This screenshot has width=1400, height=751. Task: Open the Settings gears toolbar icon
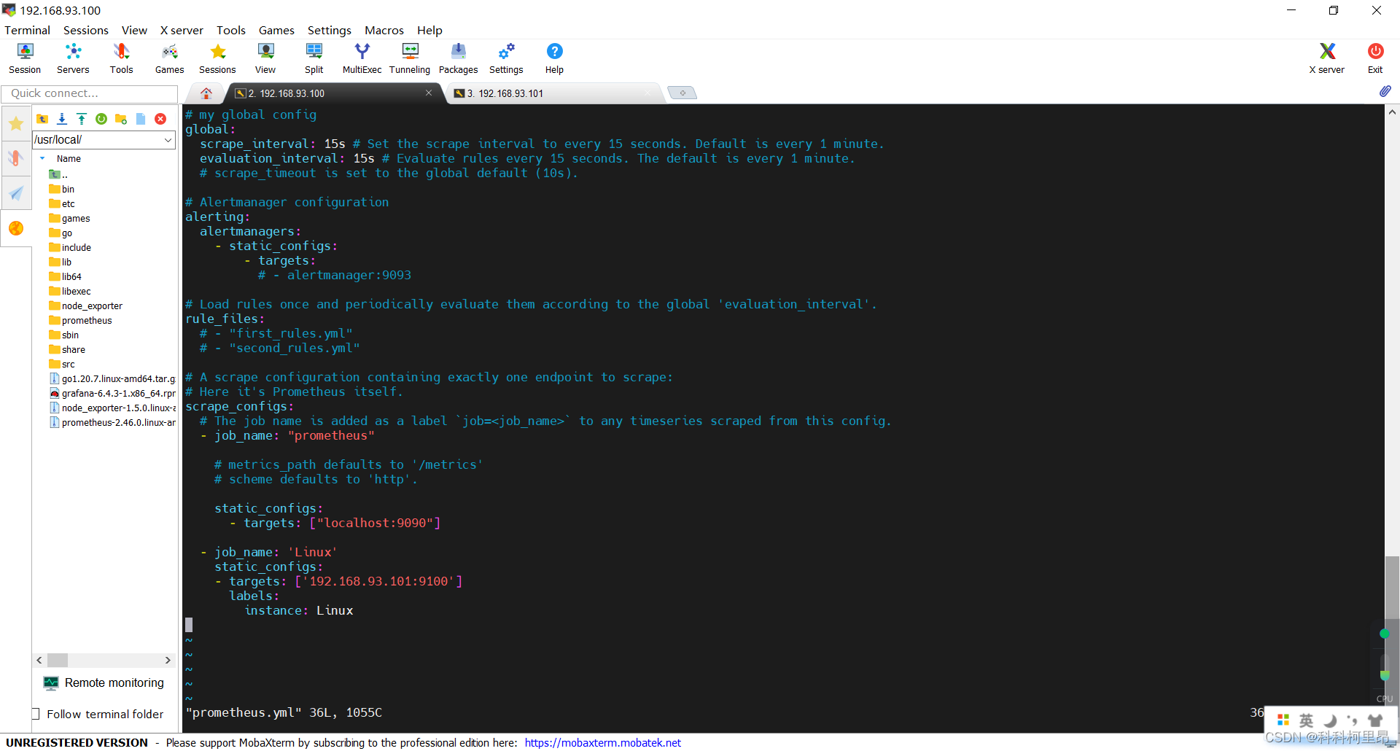click(506, 58)
